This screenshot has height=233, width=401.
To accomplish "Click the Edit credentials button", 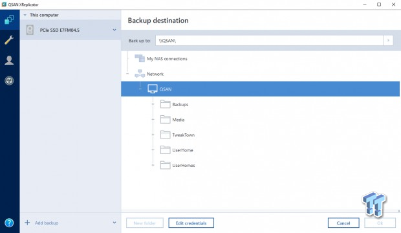I will coord(191,223).
